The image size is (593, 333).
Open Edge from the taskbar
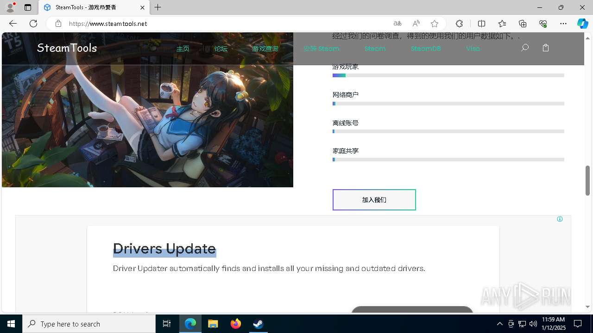click(x=190, y=324)
